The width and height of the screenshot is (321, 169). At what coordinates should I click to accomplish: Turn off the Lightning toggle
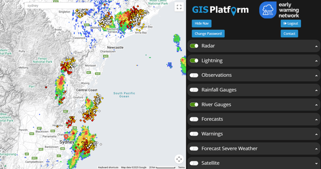pyautogui.click(x=194, y=61)
